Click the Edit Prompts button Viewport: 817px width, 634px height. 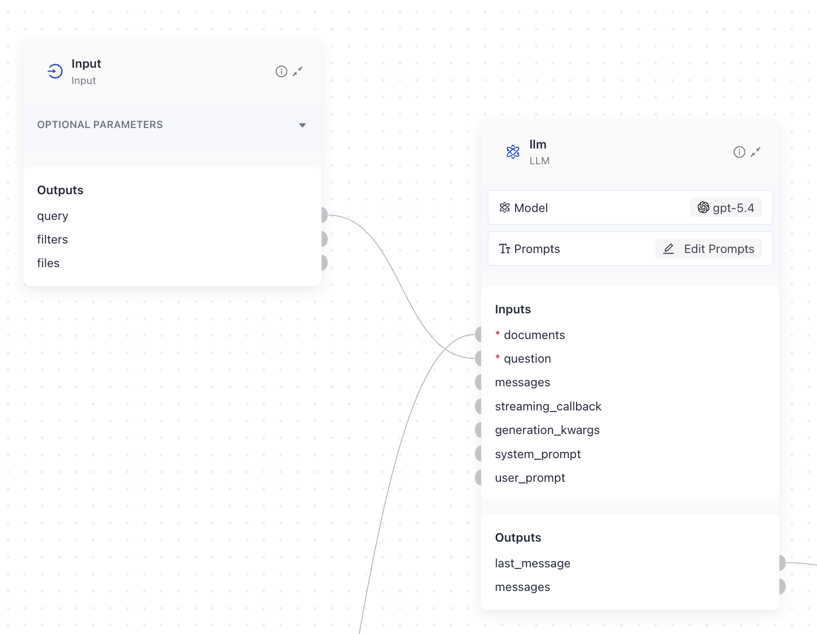click(709, 249)
